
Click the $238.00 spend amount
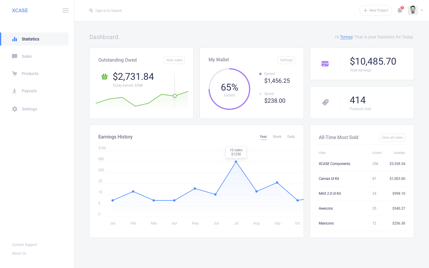(x=275, y=101)
